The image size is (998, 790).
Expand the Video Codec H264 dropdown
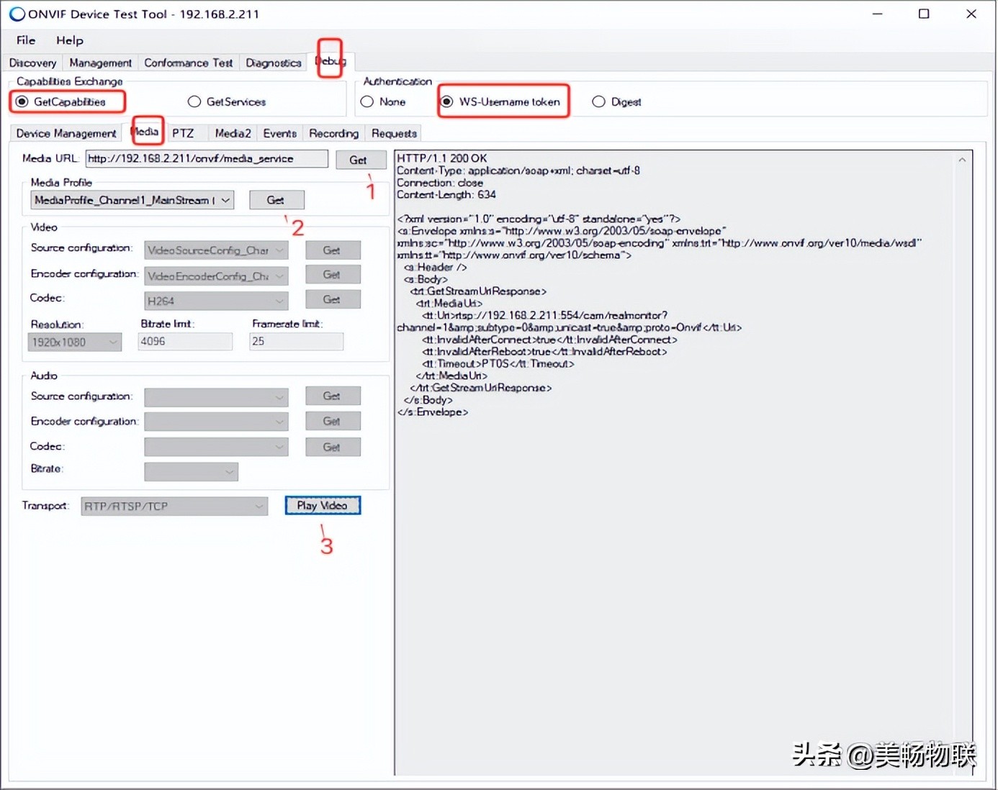pyautogui.click(x=216, y=301)
